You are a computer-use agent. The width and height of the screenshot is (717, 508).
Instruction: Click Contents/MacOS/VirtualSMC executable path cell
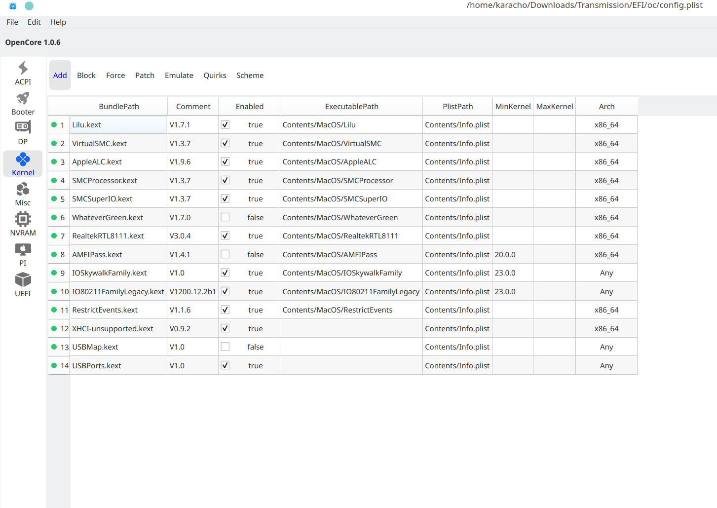click(x=352, y=143)
